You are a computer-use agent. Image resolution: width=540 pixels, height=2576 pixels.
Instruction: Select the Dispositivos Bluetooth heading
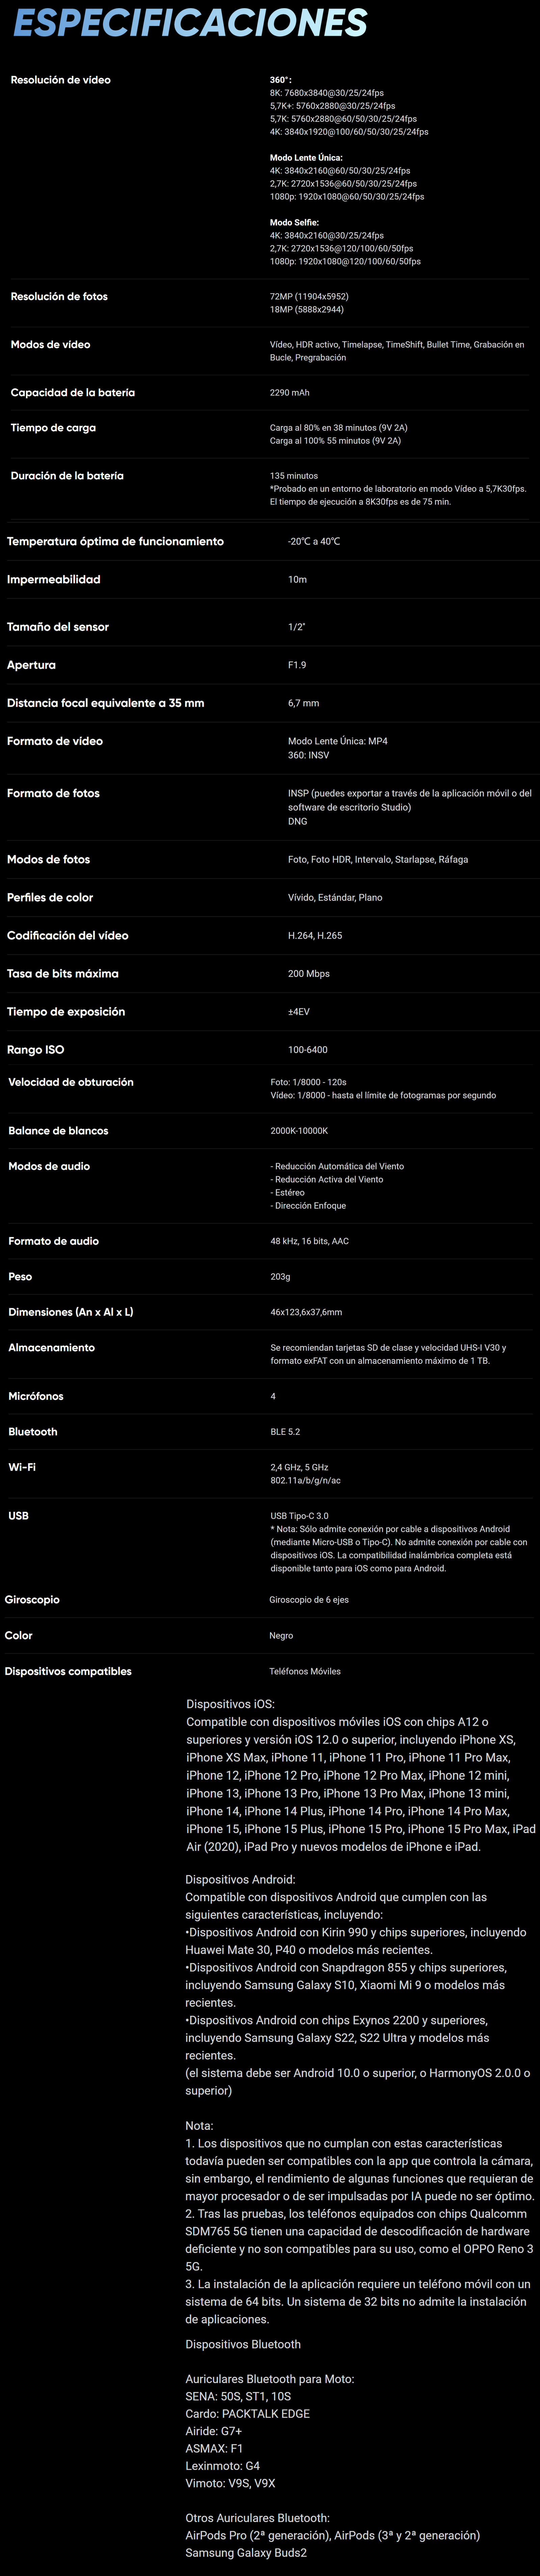(243, 2345)
